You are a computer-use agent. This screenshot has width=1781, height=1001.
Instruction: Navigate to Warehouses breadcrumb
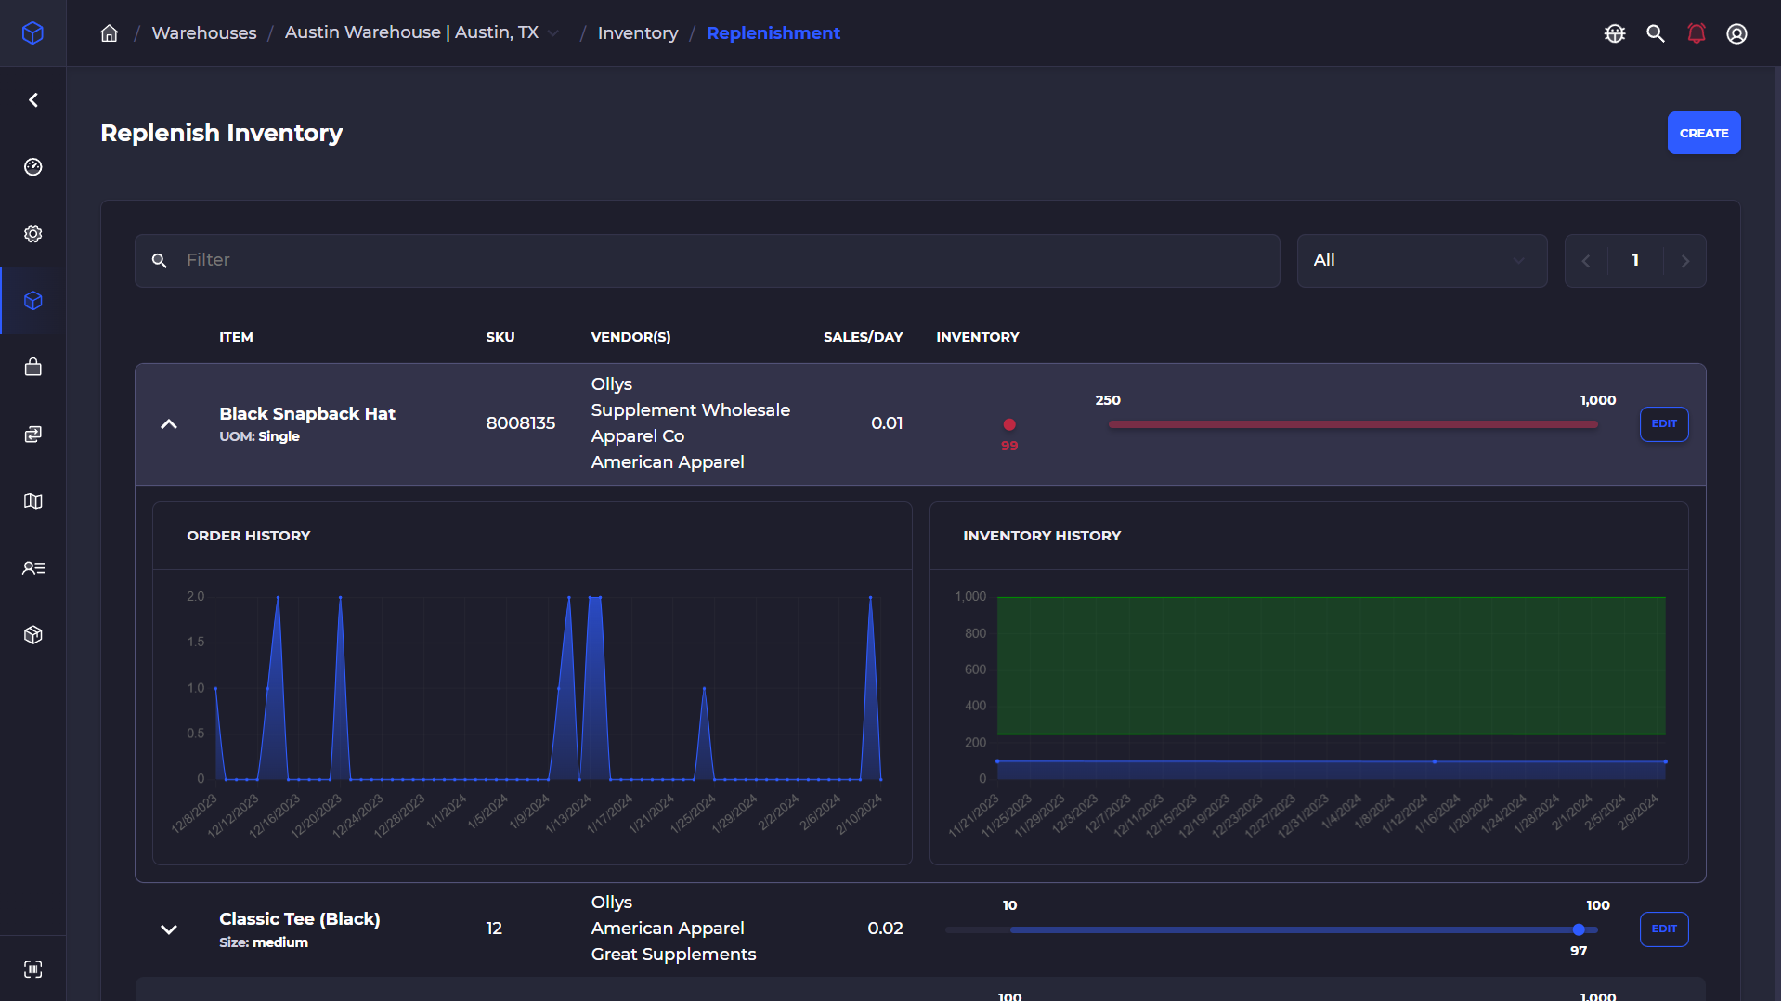pyautogui.click(x=204, y=33)
